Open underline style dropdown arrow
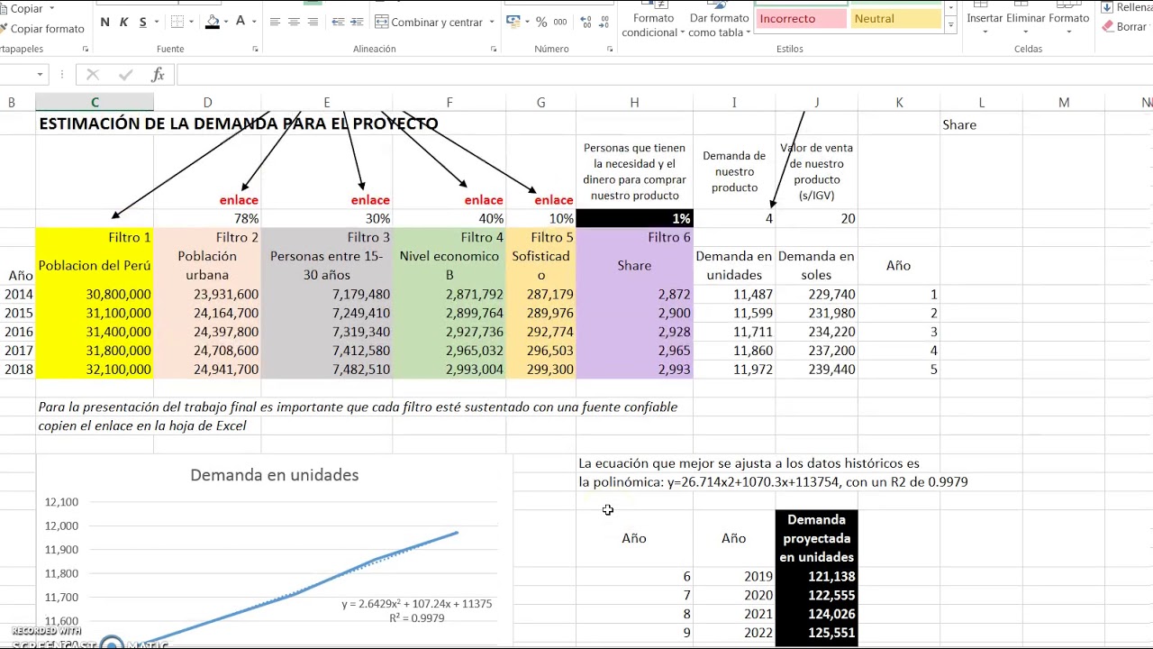Viewport: 1153px width, 649px height. point(156,22)
